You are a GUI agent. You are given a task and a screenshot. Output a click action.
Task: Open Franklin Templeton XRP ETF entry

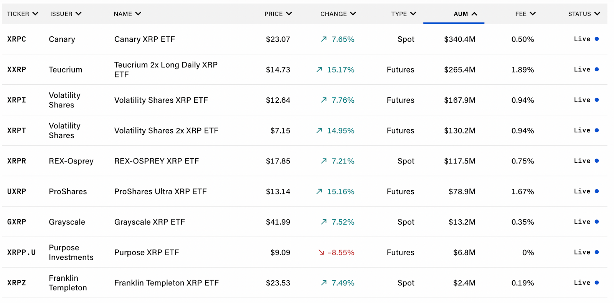tap(167, 283)
